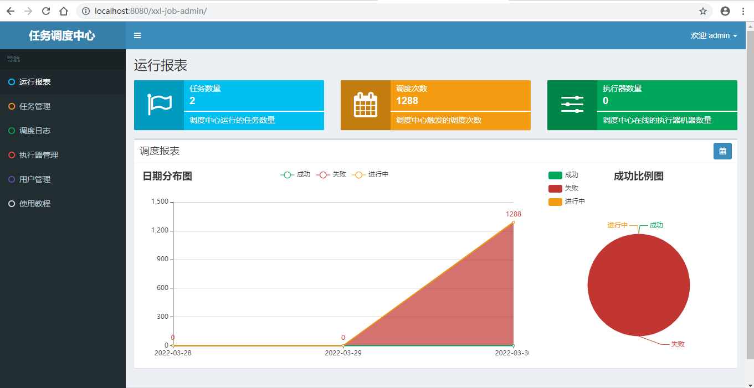Toggle 失败 series in line chart legend
754x388 pixels.
click(331, 174)
